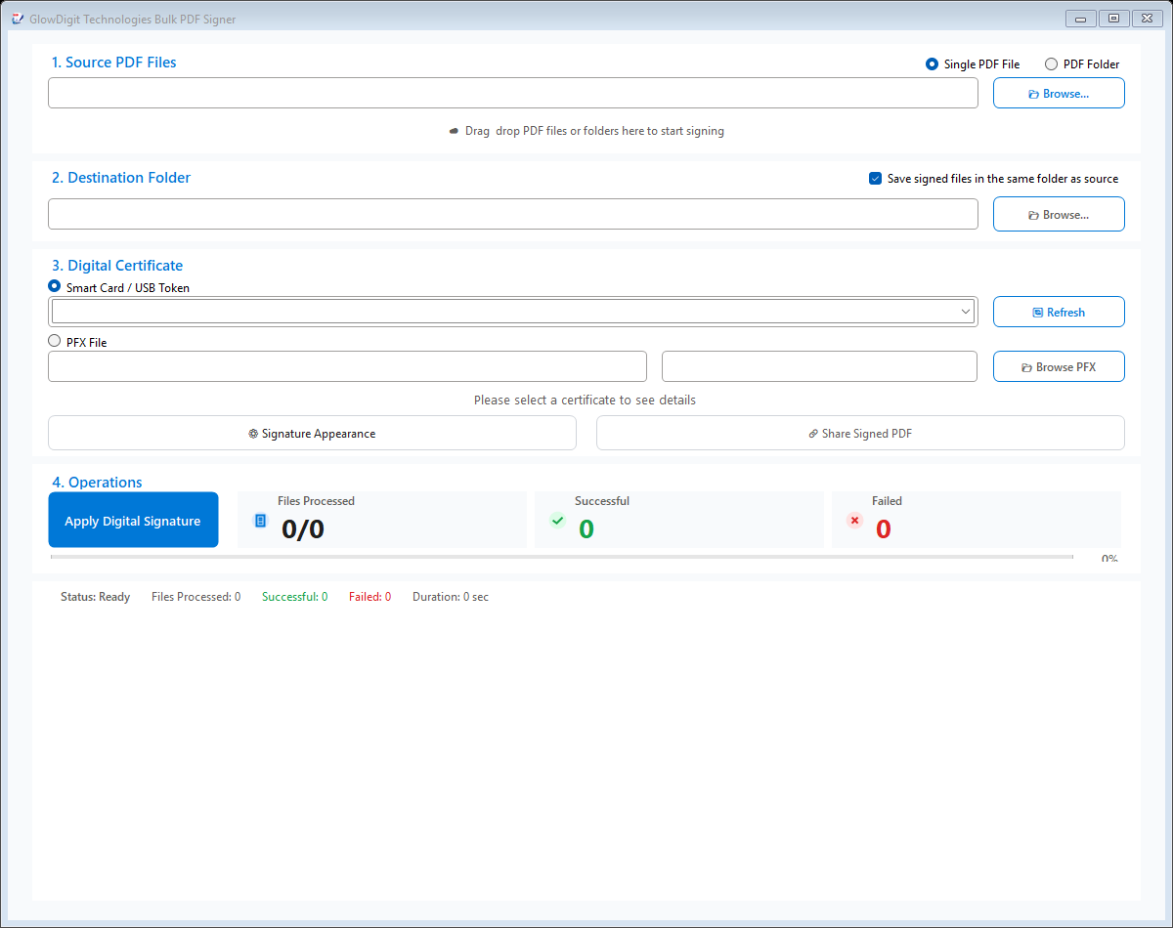Viewport: 1173px width, 928px height.
Task: Click the Files Processed card label
Action: click(316, 501)
